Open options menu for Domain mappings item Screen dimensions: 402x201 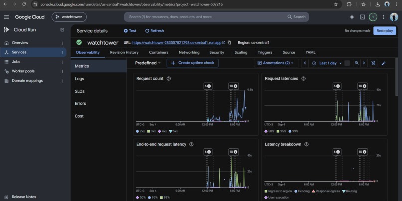(62, 81)
